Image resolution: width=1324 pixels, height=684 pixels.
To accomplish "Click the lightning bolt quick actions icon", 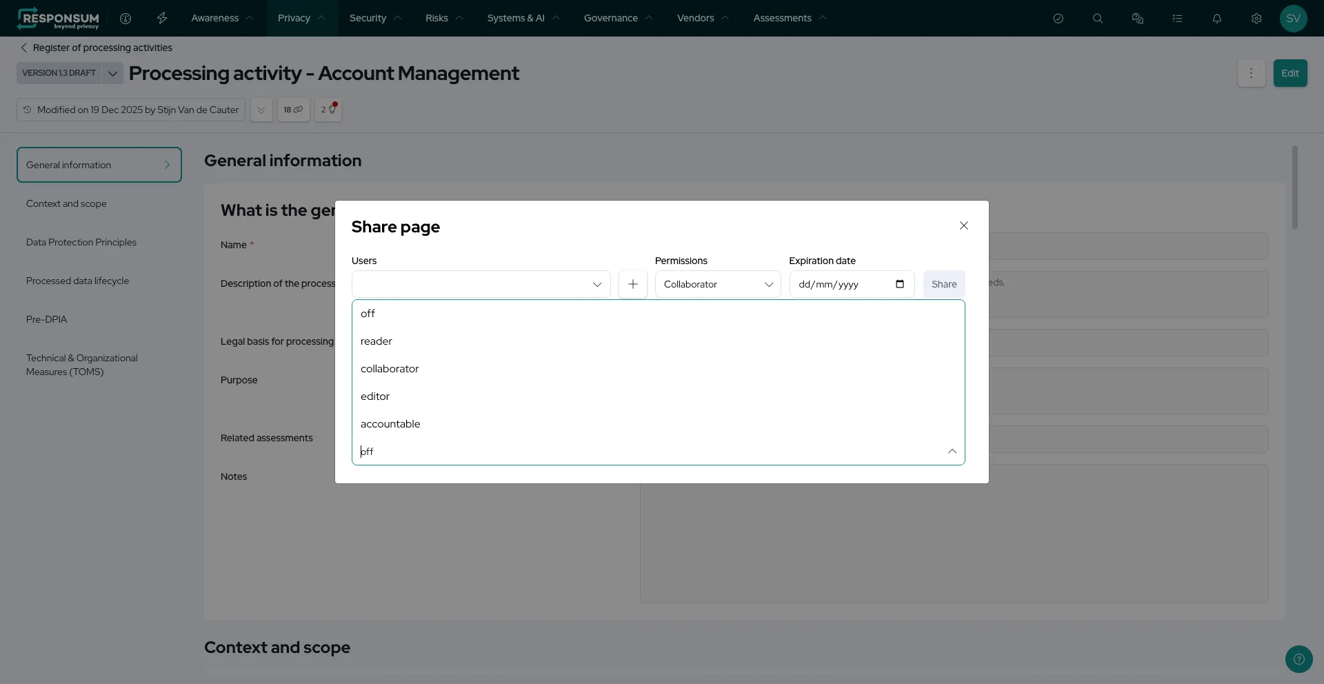I will point(162,19).
